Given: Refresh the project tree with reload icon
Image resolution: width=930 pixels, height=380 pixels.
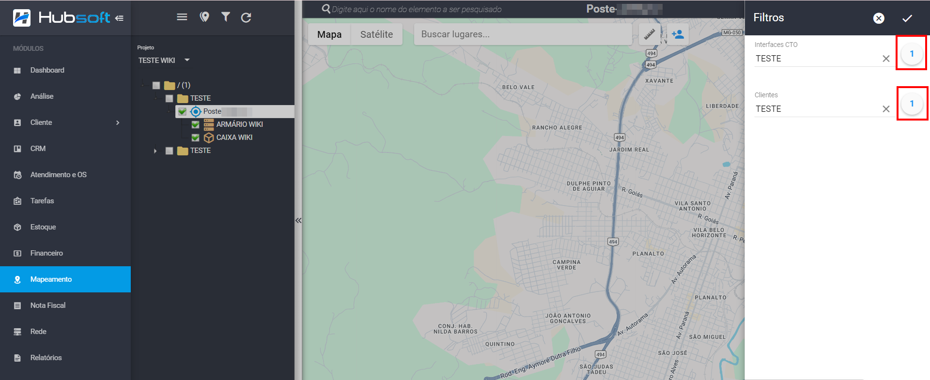Looking at the screenshot, I should (246, 17).
